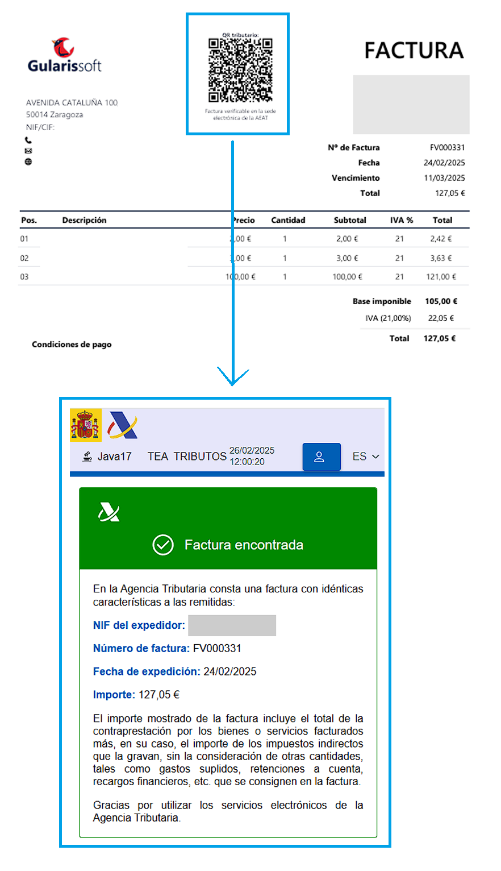501x871 pixels.
Task: Click the 'Descripción' column header
Action: pyautogui.click(x=84, y=221)
